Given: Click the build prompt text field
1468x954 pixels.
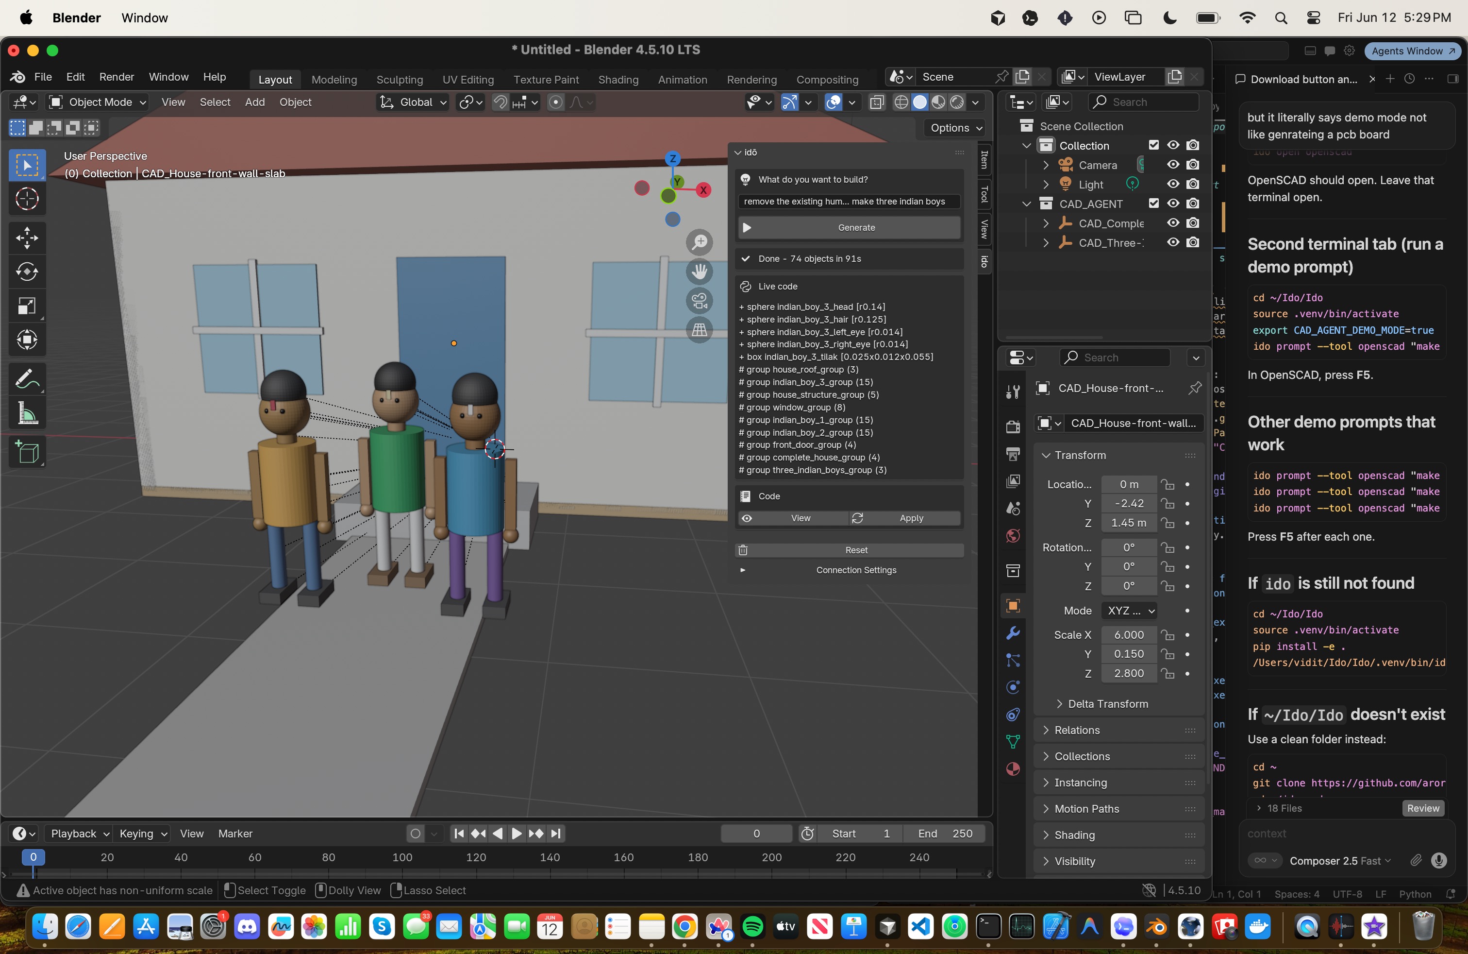Looking at the screenshot, I should click(850, 201).
